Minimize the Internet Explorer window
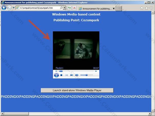Image resolution: width=155 pixels, height=116 pixels. 146,3
